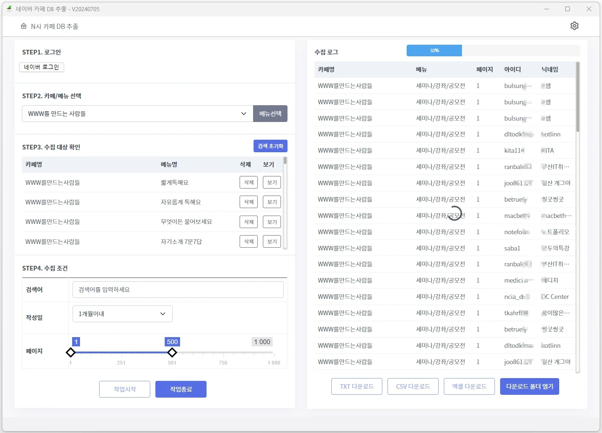Viewport: 602px width, 433px height.
Task: Select the log row with ID tkahrfl
Action: 445,313
